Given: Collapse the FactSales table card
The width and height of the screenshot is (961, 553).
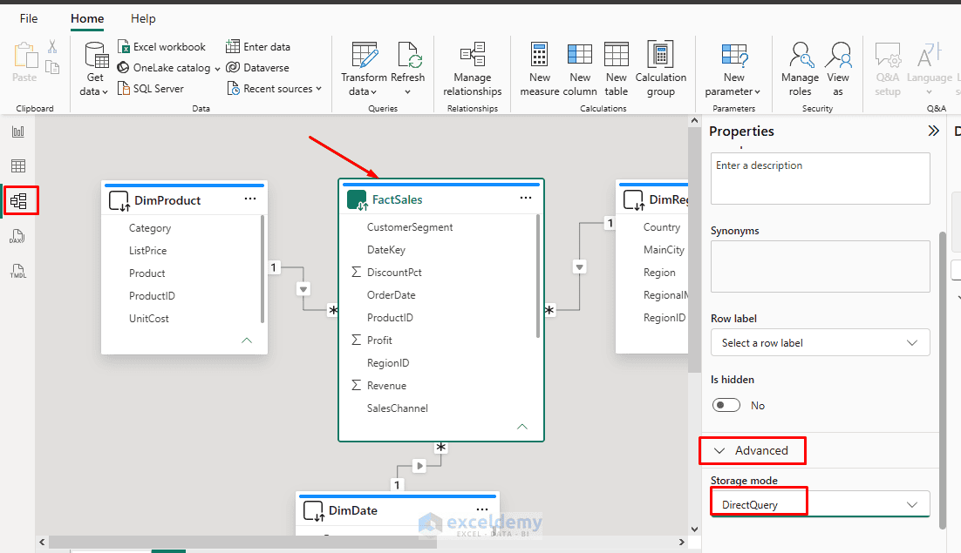Looking at the screenshot, I should (x=522, y=427).
